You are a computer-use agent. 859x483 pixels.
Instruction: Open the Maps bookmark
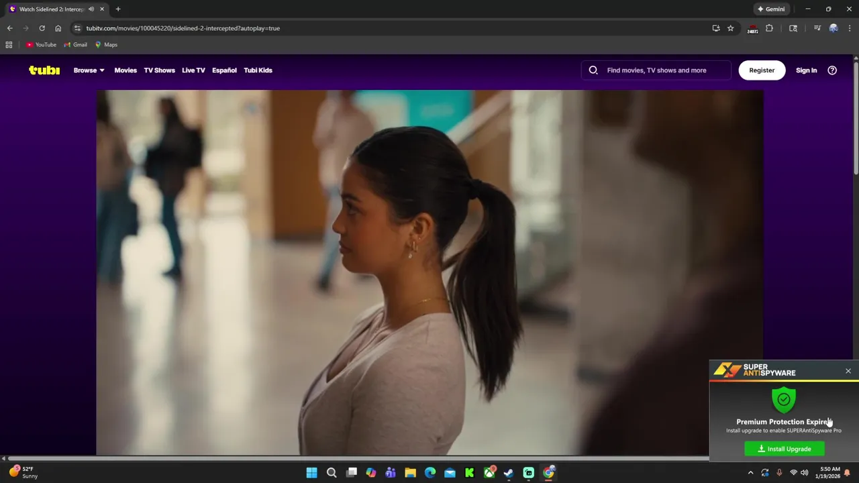106,45
